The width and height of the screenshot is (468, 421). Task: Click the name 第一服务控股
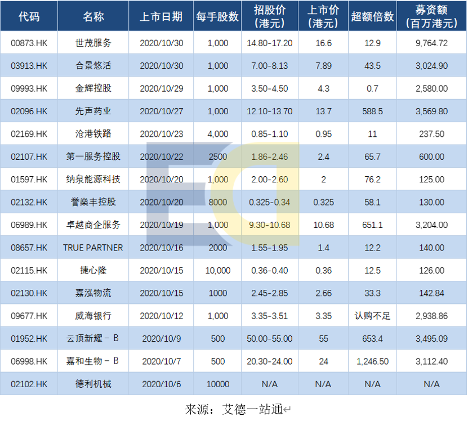click(93, 156)
